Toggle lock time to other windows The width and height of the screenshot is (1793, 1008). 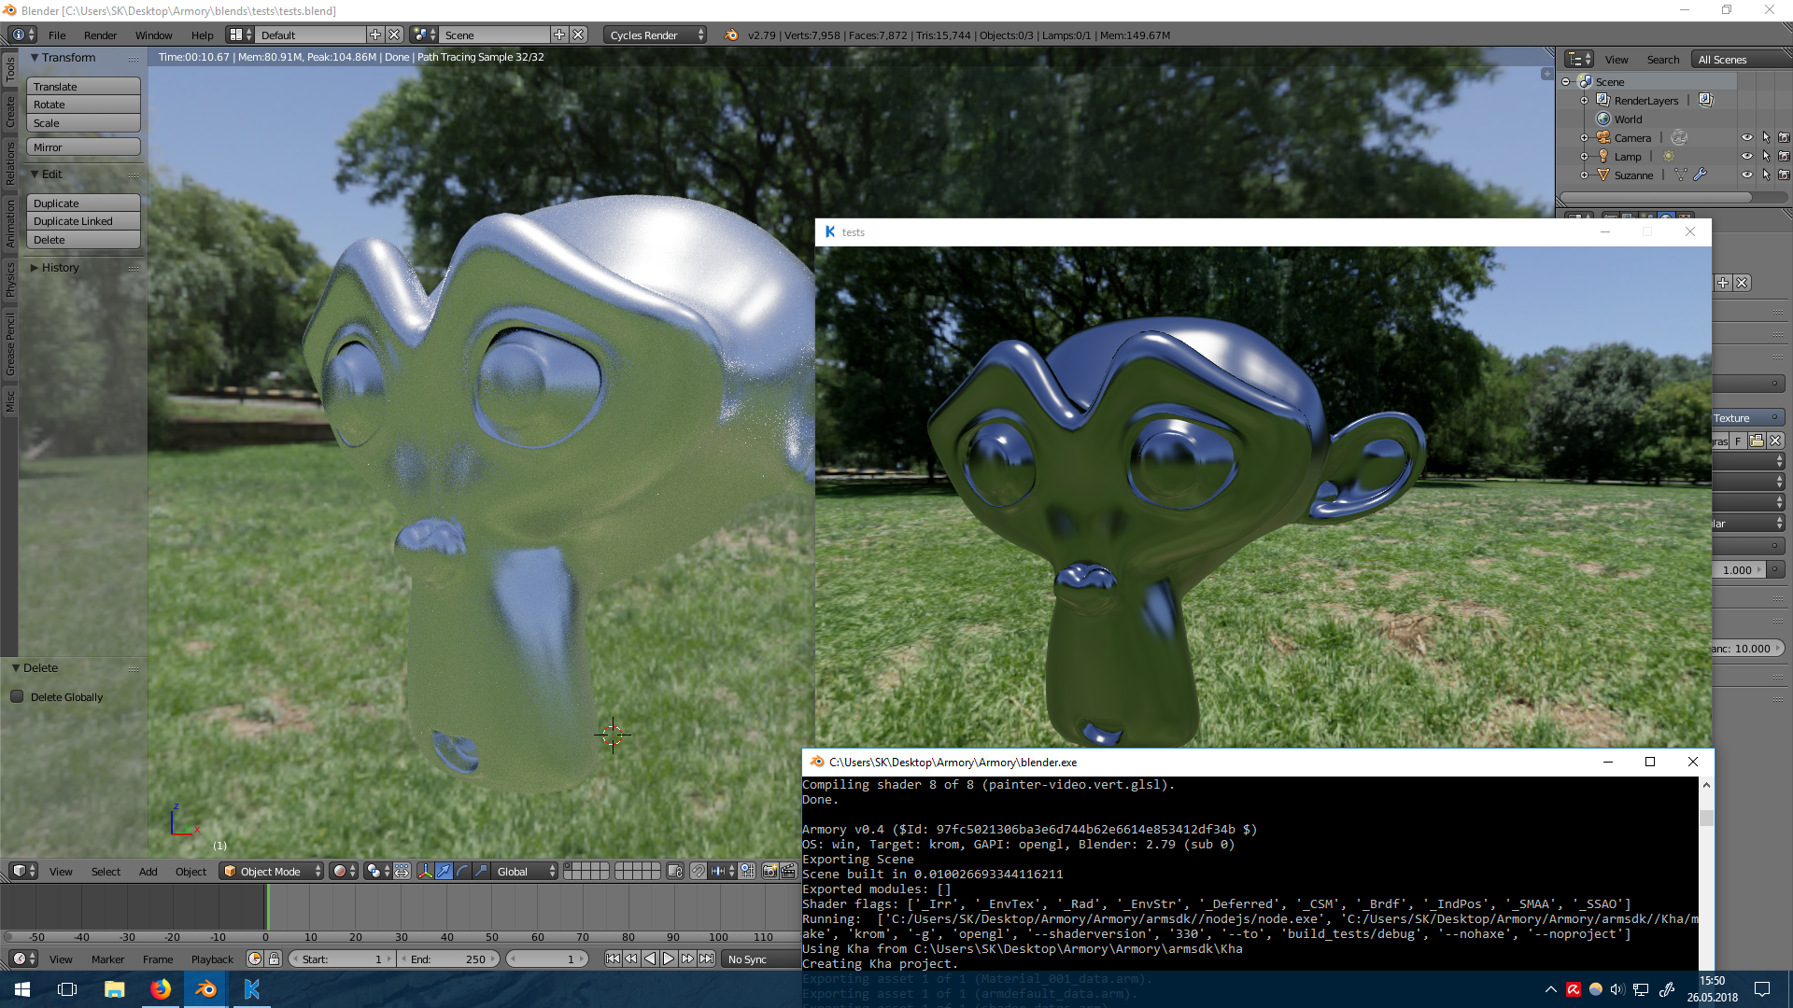tap(274, 959)
